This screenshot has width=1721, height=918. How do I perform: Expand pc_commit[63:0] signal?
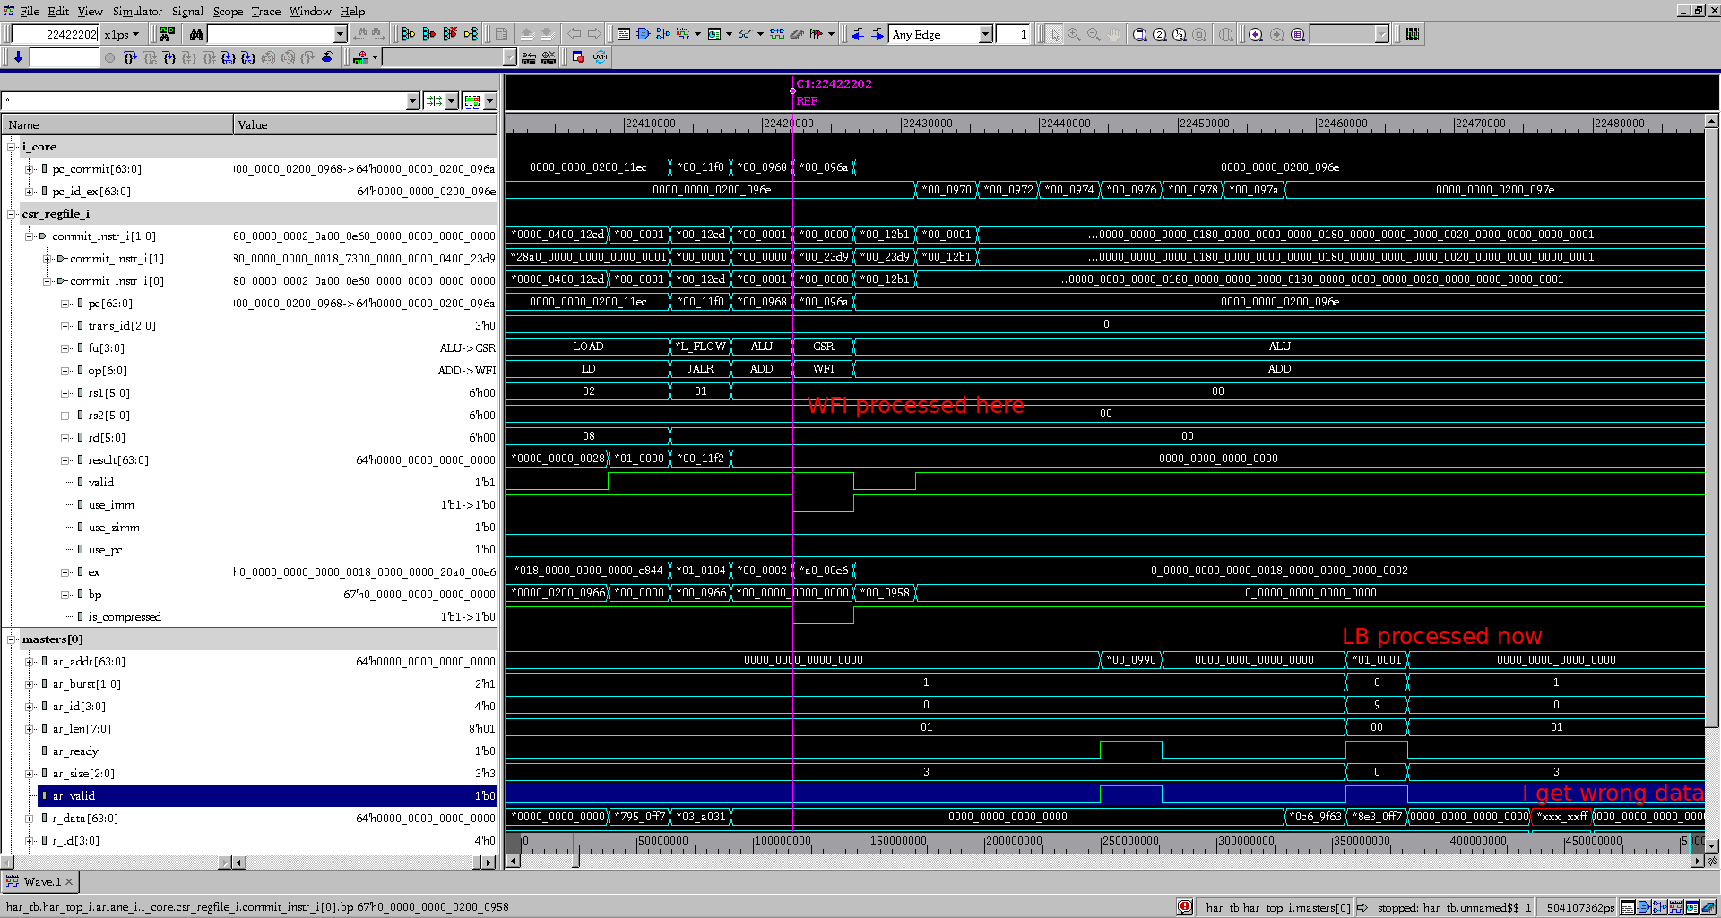(x=30, y=169)
